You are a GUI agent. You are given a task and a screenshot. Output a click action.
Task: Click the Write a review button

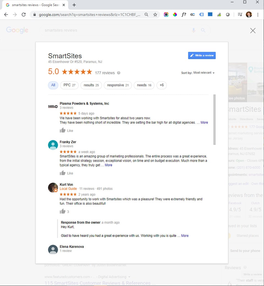(x=202, y=56)
